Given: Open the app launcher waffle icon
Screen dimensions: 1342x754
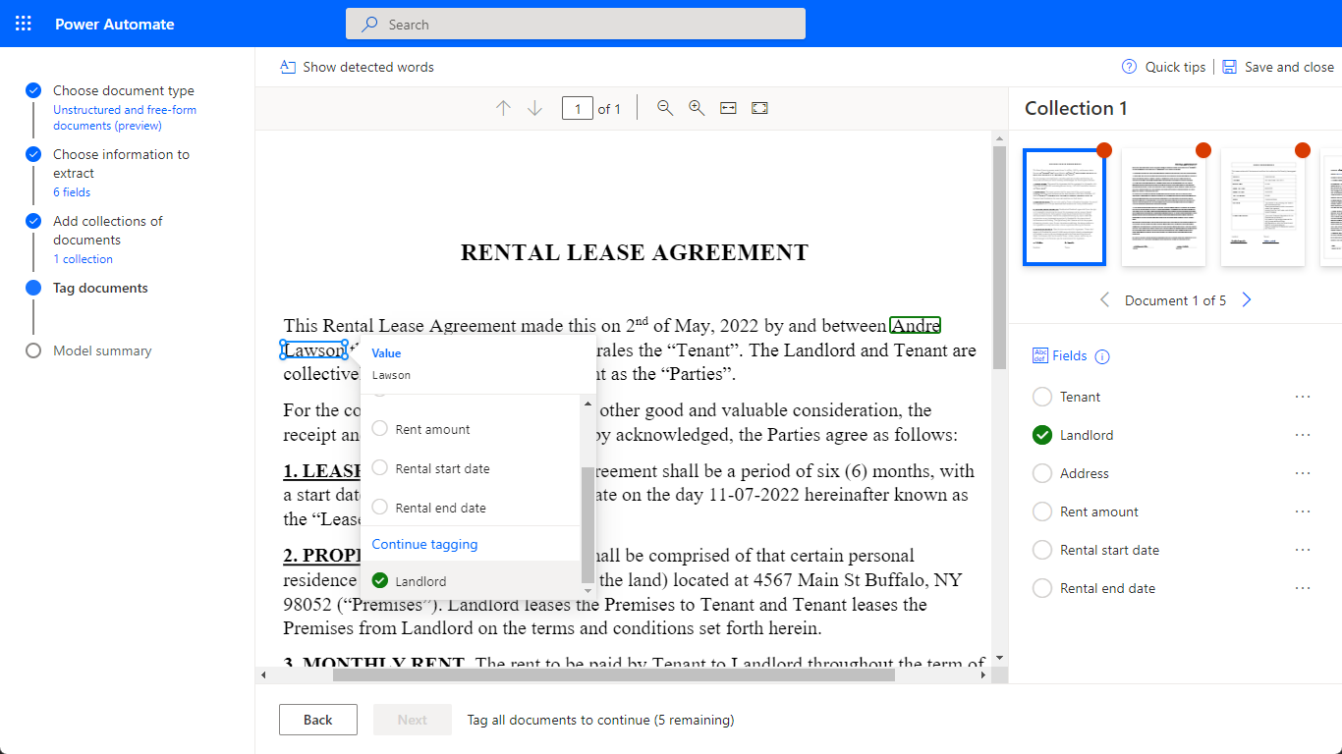Looking at the screenshot, I should pos(24,24).
